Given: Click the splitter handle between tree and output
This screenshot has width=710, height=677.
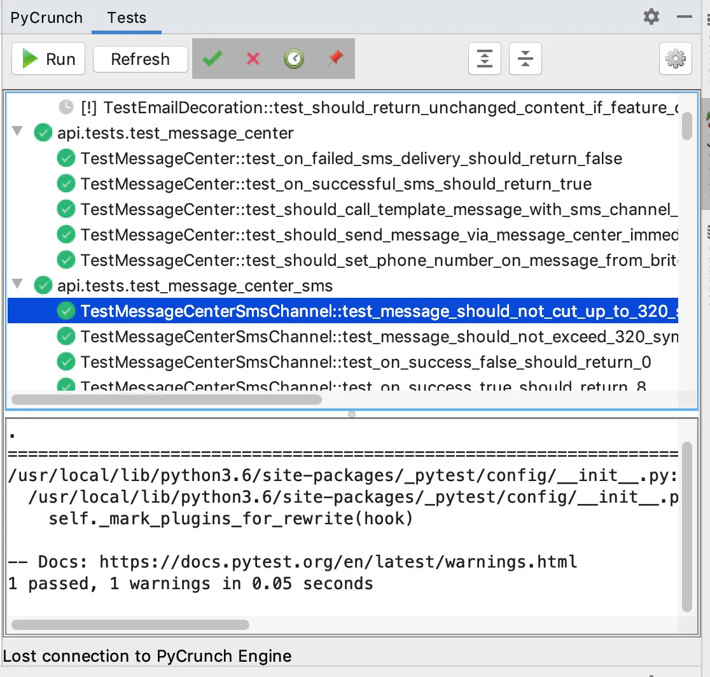Looking at the screenshot, I should pyautogui.click(x=352, y=414).
